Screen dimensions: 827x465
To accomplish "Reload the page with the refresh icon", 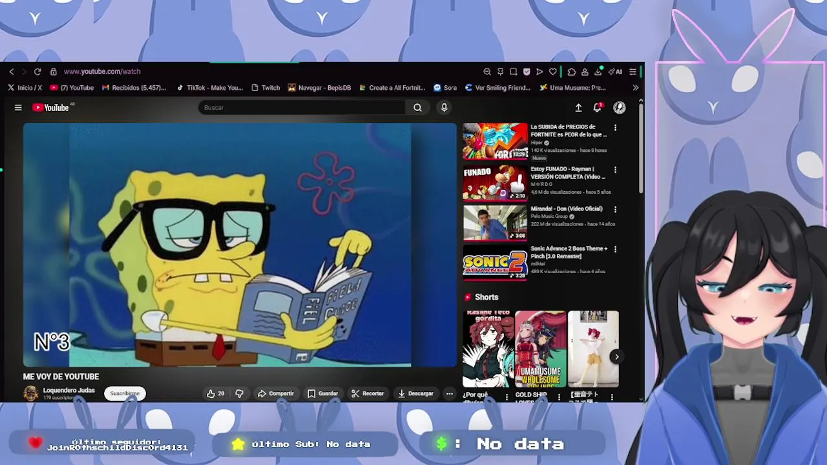I will tap(37, 72).
